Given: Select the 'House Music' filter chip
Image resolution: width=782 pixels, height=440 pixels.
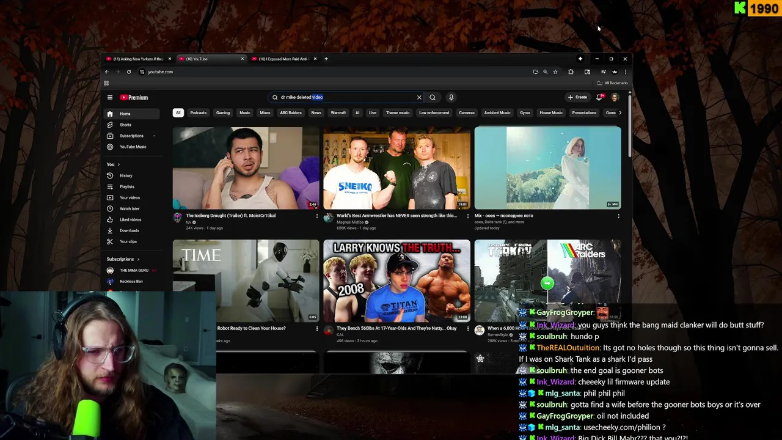Looking at the screenshot, I should coord(551,112).
